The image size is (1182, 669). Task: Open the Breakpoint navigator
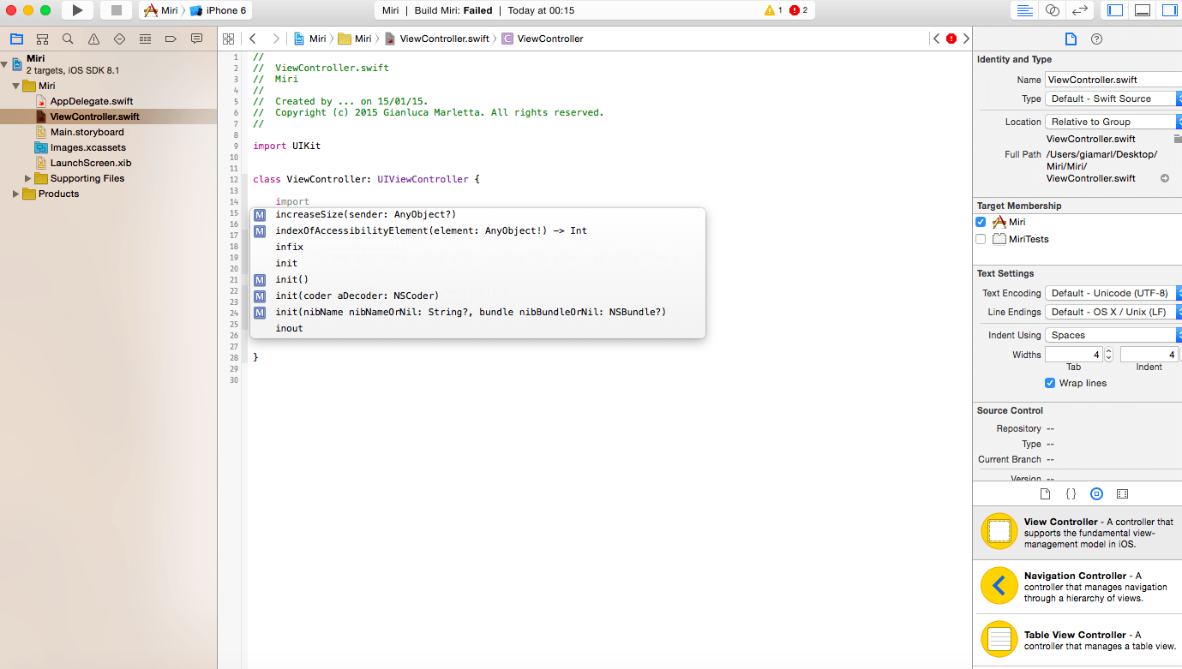coord(171,39)
